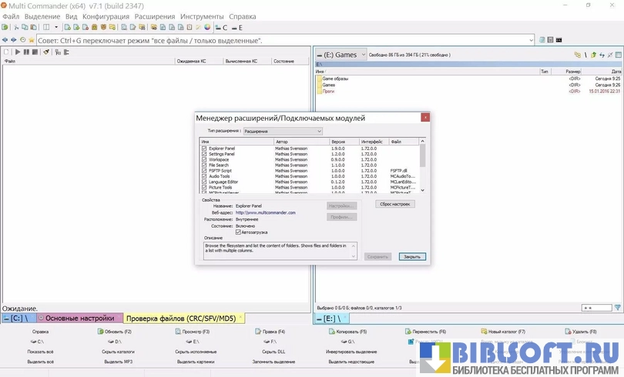This screenshot has width=624, height=377.
Task: Open the "Конфигурация" menu
Action: [106, 16]
